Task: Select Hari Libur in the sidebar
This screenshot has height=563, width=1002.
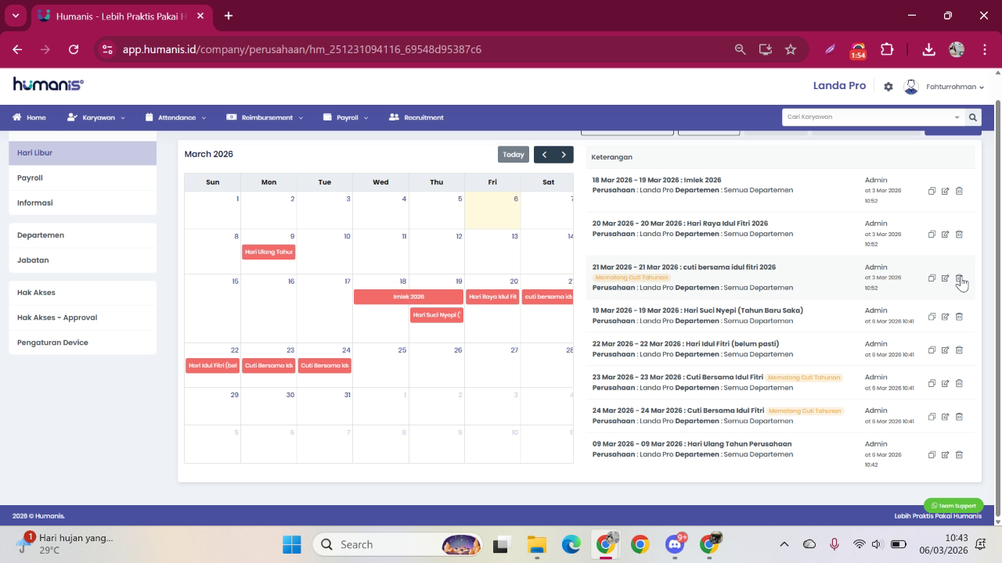Action: [x=82, y=153]
